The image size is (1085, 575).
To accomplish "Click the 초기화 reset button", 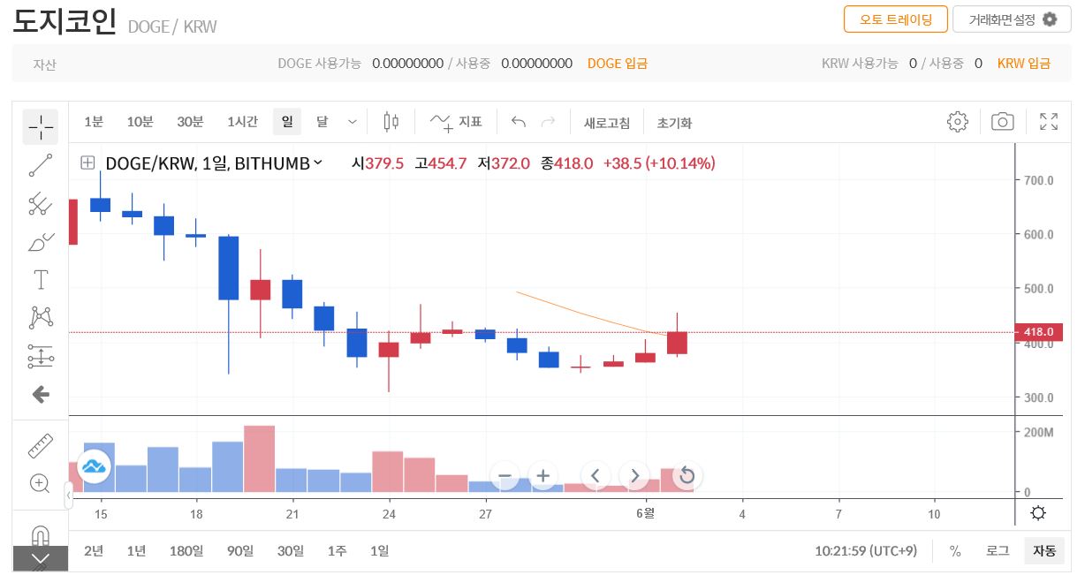I will 674,123.
